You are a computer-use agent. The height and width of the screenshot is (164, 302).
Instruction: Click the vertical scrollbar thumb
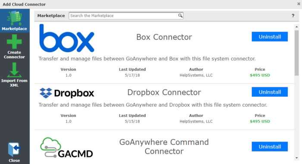[297, 53]
